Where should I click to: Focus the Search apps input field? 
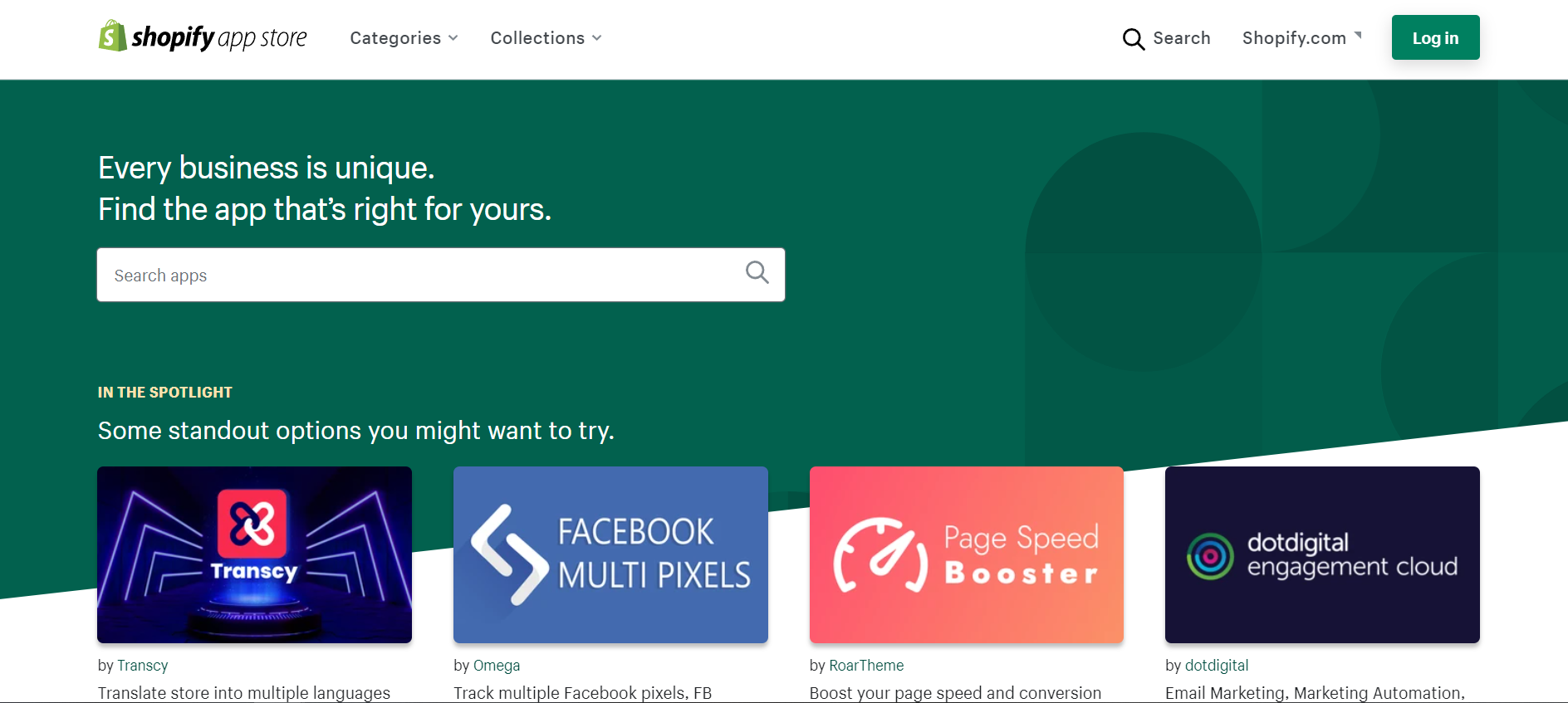[x=440, y=275]
